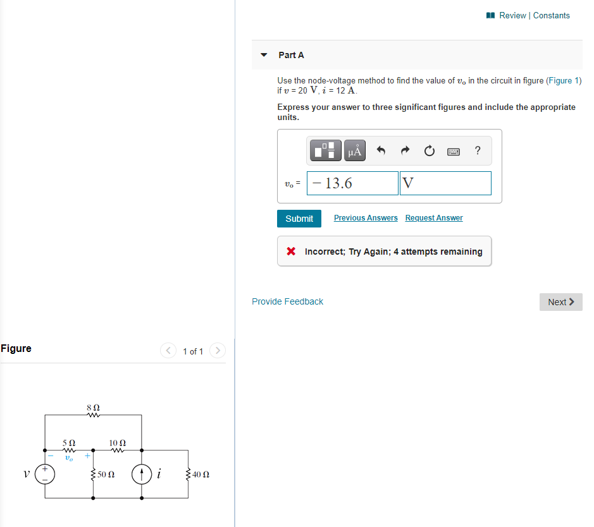
Task: Click Request Answer
Action: (433, 217)
